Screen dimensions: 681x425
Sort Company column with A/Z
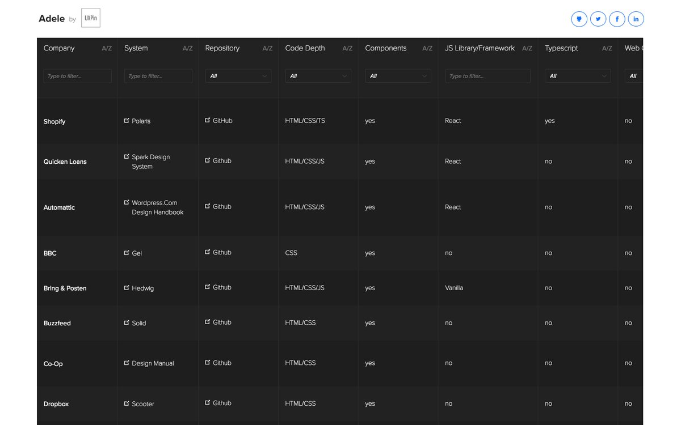coord(107,49)
